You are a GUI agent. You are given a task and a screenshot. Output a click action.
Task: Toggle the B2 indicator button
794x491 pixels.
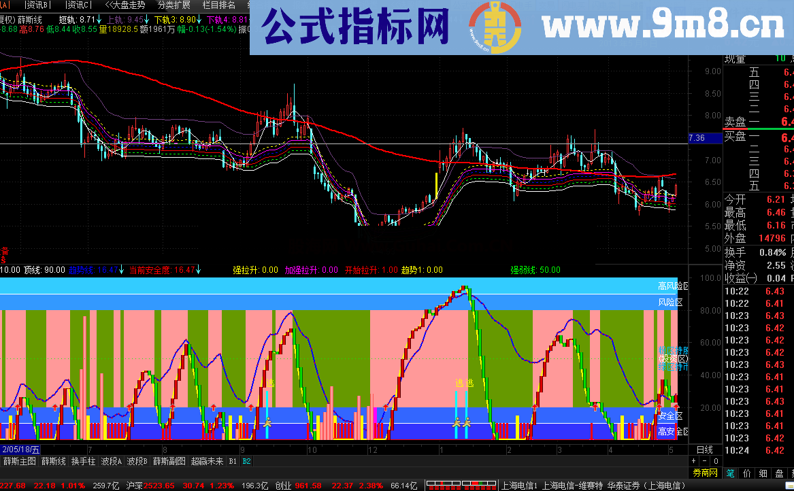click(x=246, y=460)
